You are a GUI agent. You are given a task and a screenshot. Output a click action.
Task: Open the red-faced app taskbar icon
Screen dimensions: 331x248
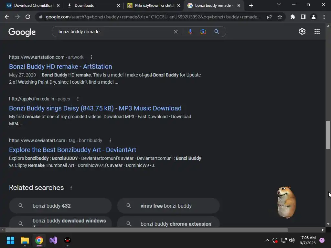tap(68, 240)
